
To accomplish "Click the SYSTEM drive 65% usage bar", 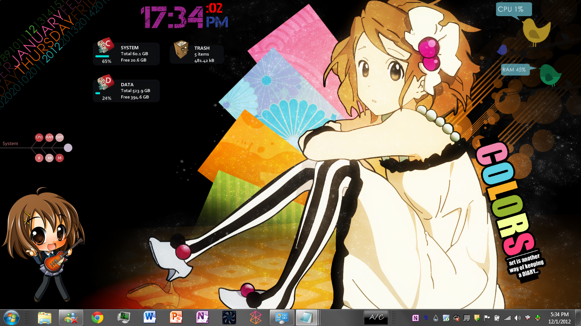I will click(x=102, y=56).
